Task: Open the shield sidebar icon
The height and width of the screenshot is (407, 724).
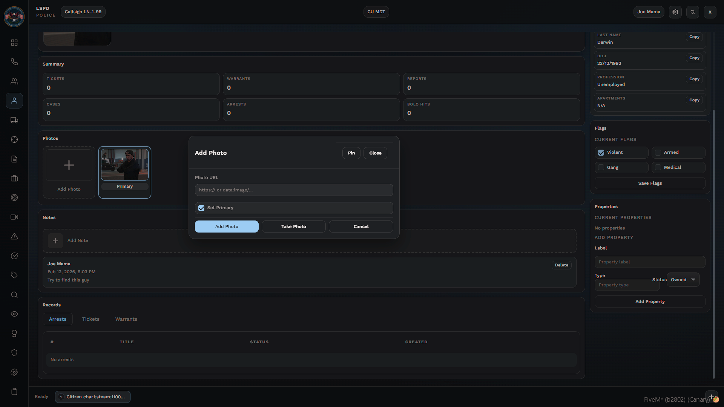Action: tap(14, 353)
